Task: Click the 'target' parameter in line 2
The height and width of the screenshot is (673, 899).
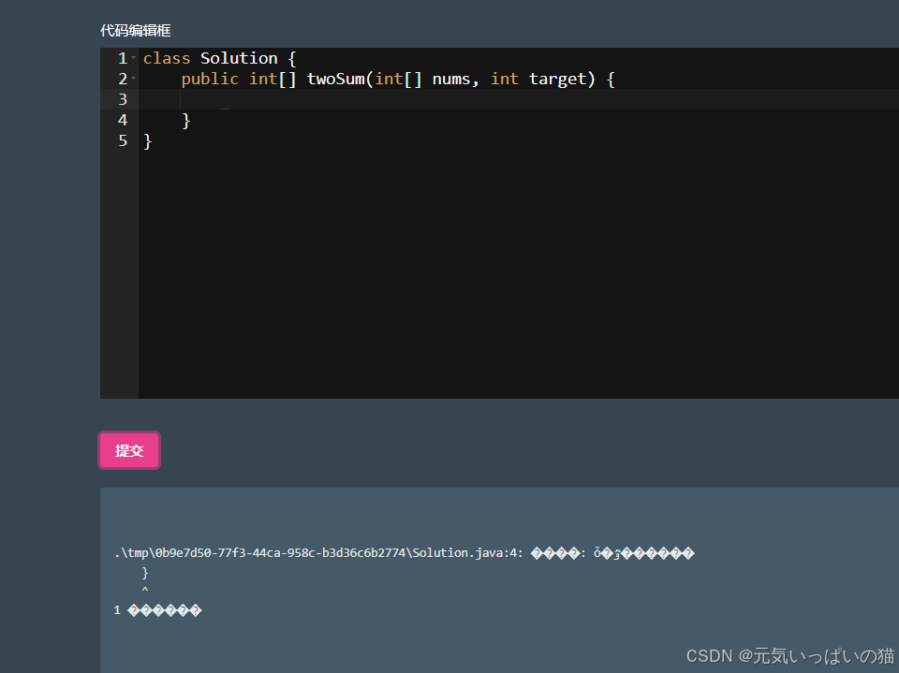Action: pos(558,80)
